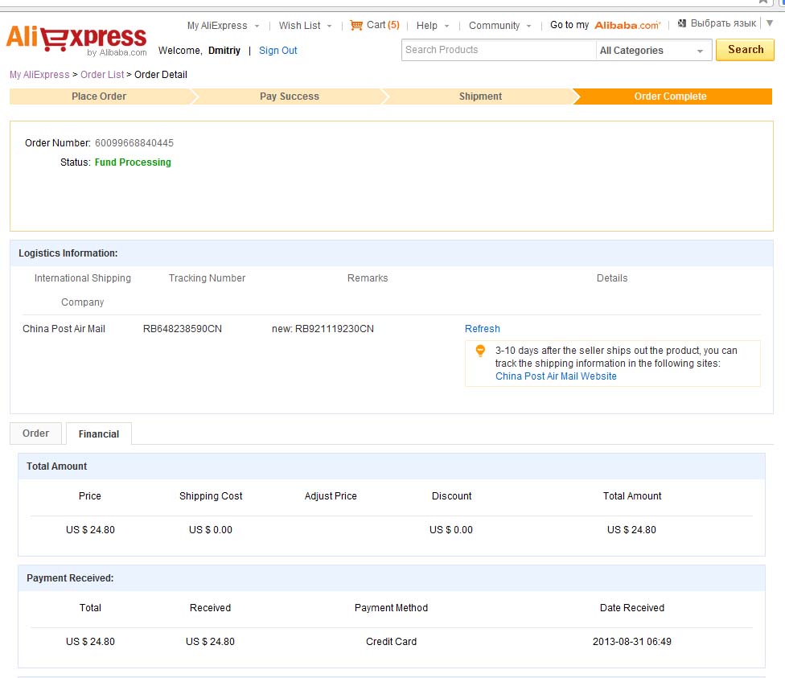Expand the My AliExpress dropdown
This screenshot has width=785, height=678.
(223, 26)
